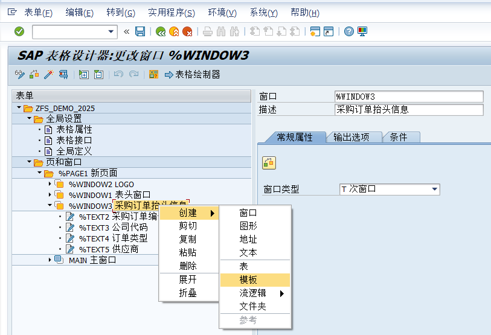Viewport: 491px width, 335px height.
Task: Open the SAP window menu icon
Action: 12,12
